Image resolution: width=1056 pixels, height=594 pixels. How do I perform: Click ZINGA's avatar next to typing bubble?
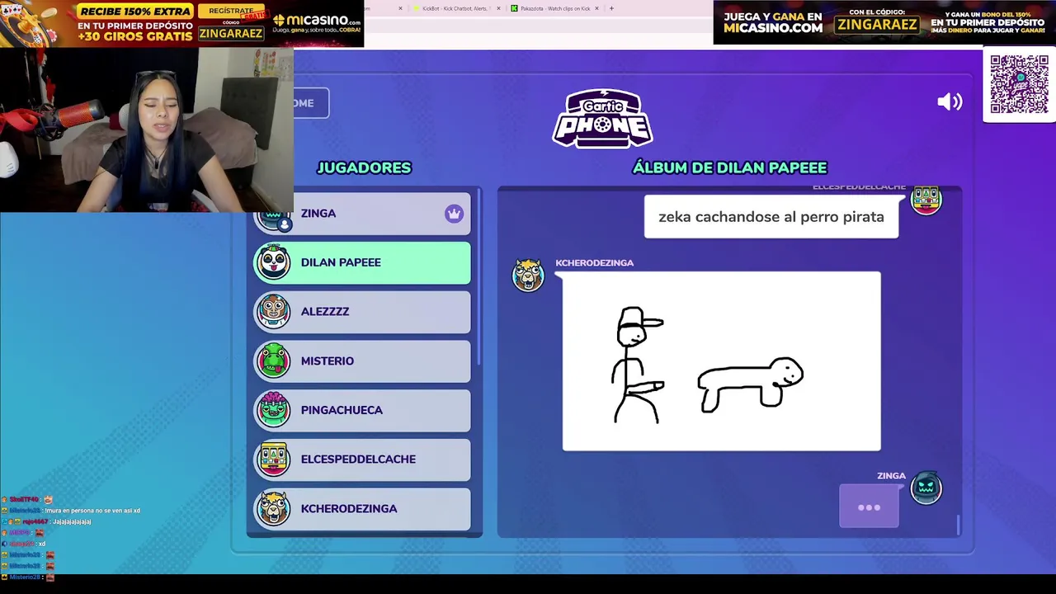click(x=926, y=488)
